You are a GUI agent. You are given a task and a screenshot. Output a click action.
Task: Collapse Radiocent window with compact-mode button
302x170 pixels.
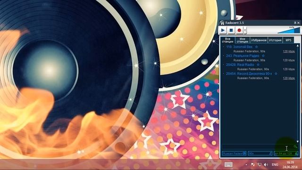pos(295,23)
